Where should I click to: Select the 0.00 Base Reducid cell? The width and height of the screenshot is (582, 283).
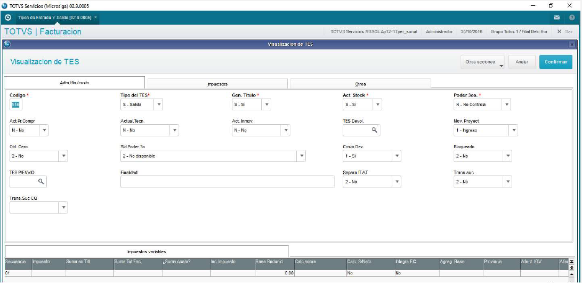[274, 273]
